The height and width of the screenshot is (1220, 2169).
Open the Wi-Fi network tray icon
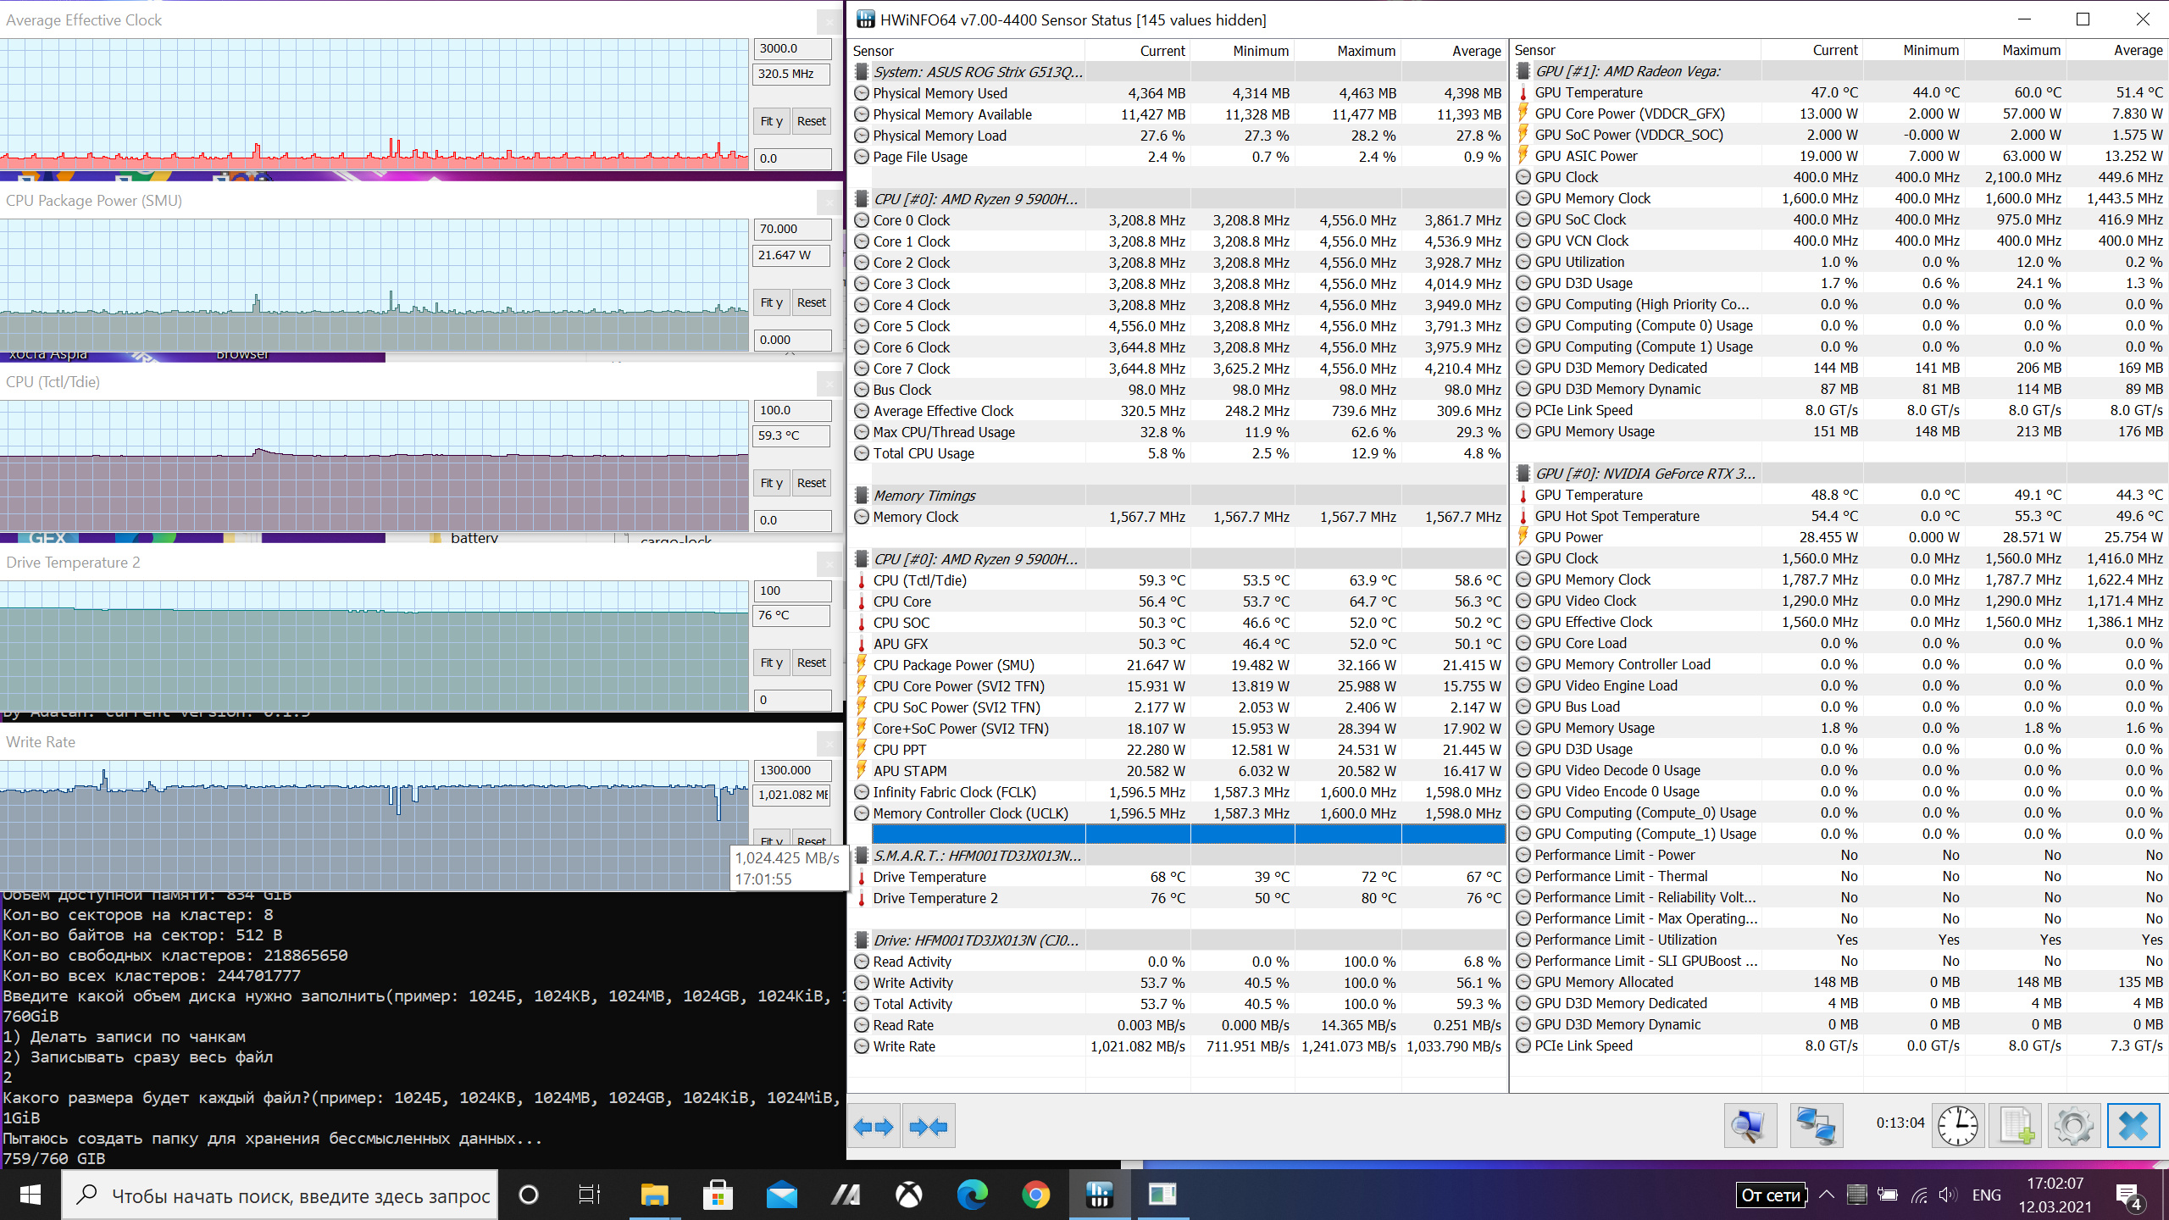click(x=1919, y=1195)
